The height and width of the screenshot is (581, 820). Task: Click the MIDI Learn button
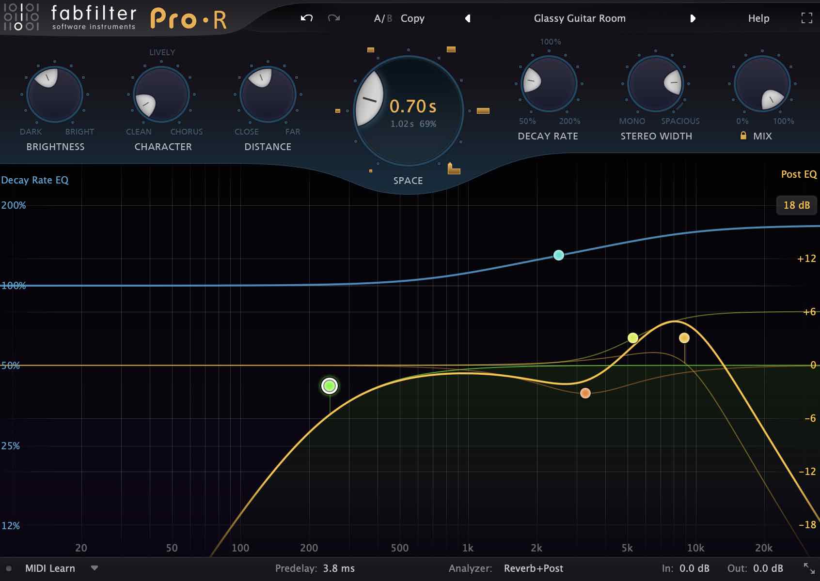point(50,568)
